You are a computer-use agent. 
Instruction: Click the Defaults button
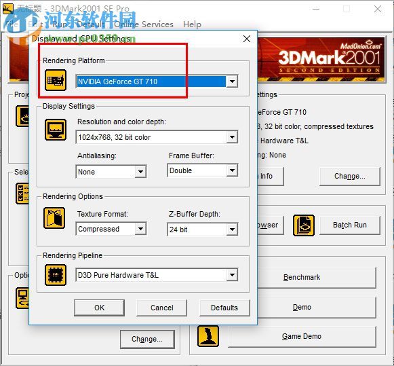click(224, 308)
